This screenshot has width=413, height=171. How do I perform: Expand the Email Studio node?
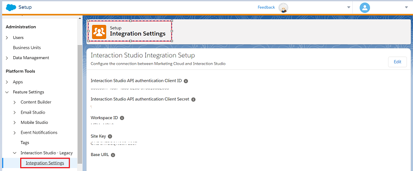tap(15, 113)
